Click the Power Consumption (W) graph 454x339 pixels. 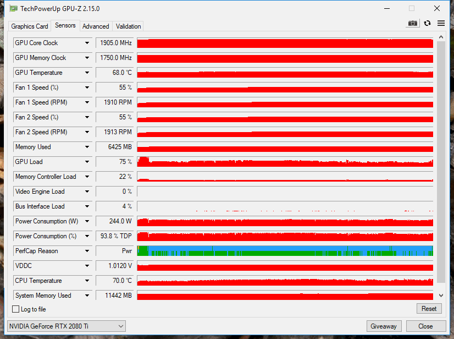[285, 221]
